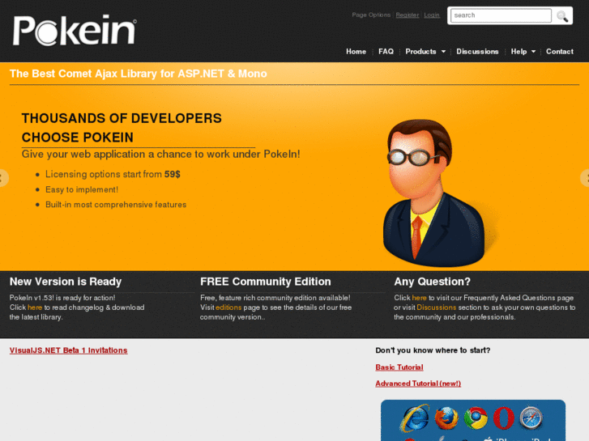589x441 pixels.
Task: Click 'The Best Comet Ajax Library' banner title
Action: click(139, 74)
